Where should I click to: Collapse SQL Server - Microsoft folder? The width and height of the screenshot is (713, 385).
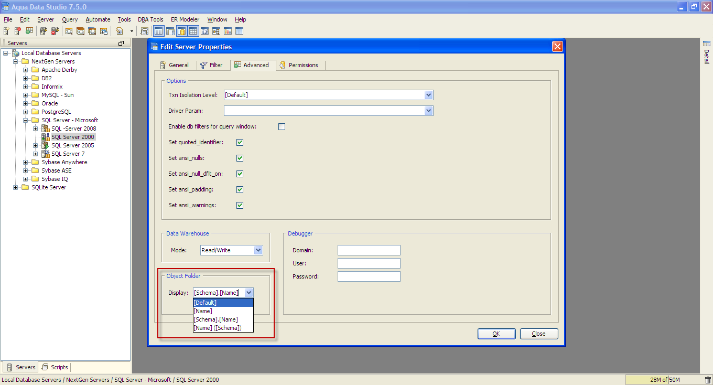(x=26, y=120)
